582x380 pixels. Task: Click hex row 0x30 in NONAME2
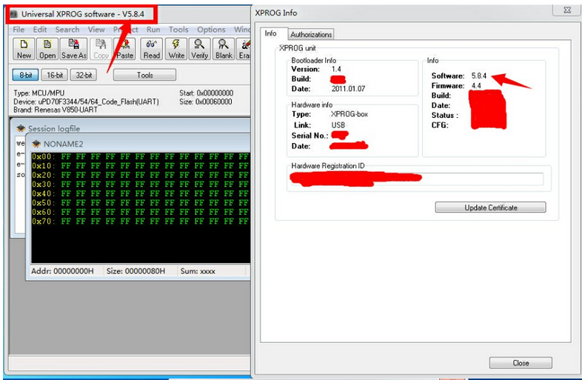(140, 184)
